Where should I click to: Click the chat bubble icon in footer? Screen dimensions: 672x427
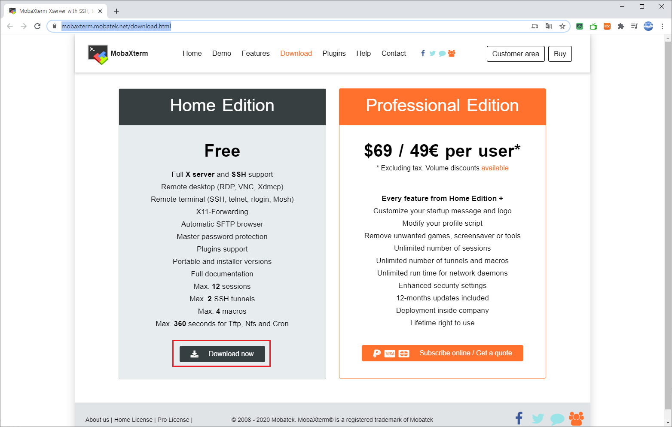557,419
